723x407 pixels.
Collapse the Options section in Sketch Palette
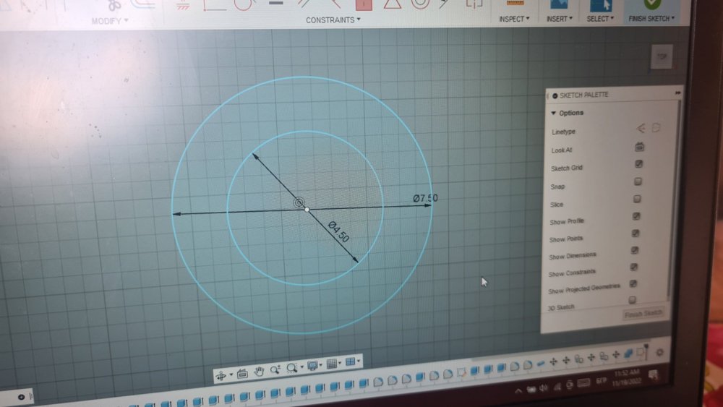(554, 113)
